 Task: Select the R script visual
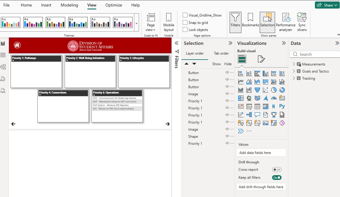pyautogui.click(x=274, y=106)
